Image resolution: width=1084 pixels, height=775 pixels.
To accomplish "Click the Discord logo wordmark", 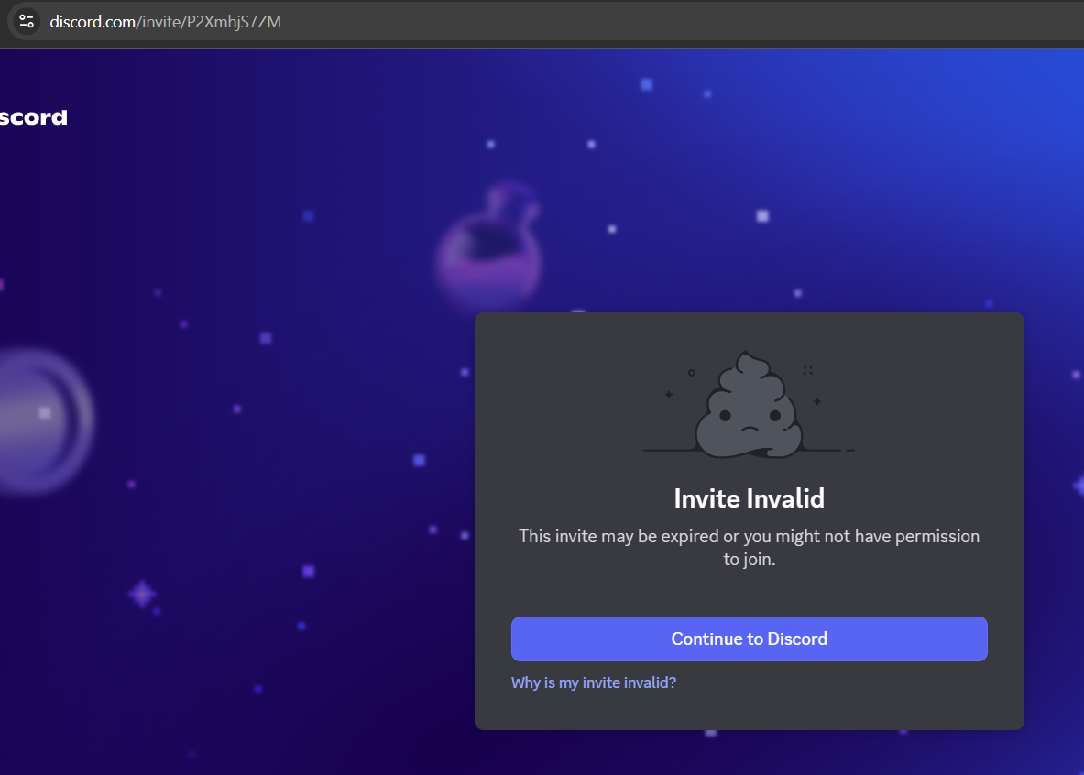I will tap(33, 117).
